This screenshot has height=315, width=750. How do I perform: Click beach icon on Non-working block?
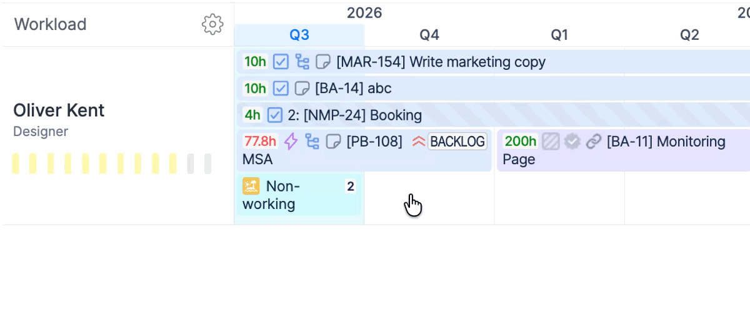click(251, 186)
